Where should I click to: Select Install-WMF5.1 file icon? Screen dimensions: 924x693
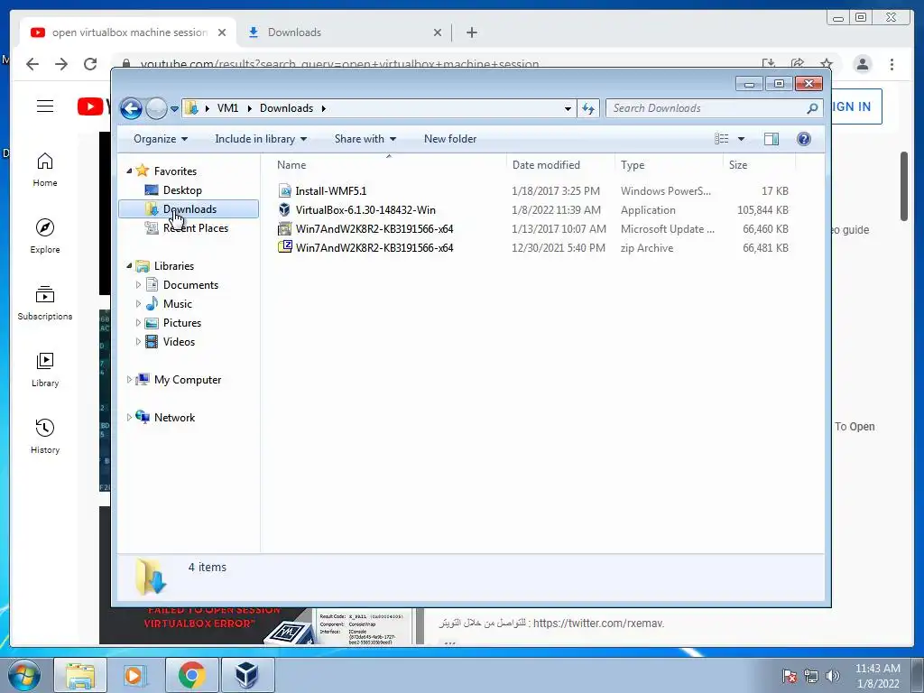click(284, 191)
